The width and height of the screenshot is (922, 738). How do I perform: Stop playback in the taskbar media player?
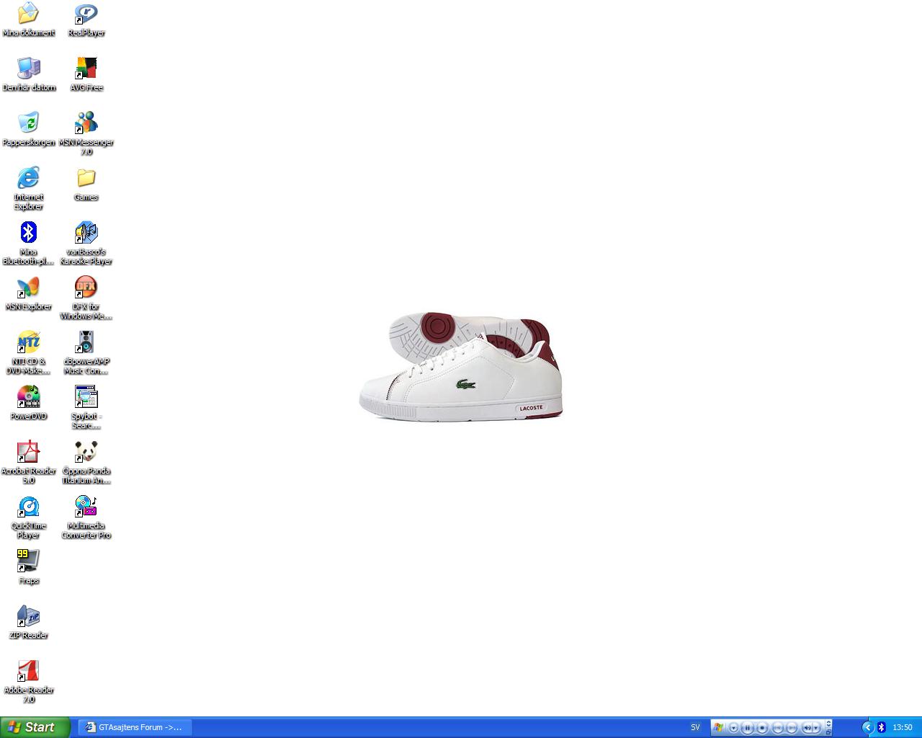762,727
